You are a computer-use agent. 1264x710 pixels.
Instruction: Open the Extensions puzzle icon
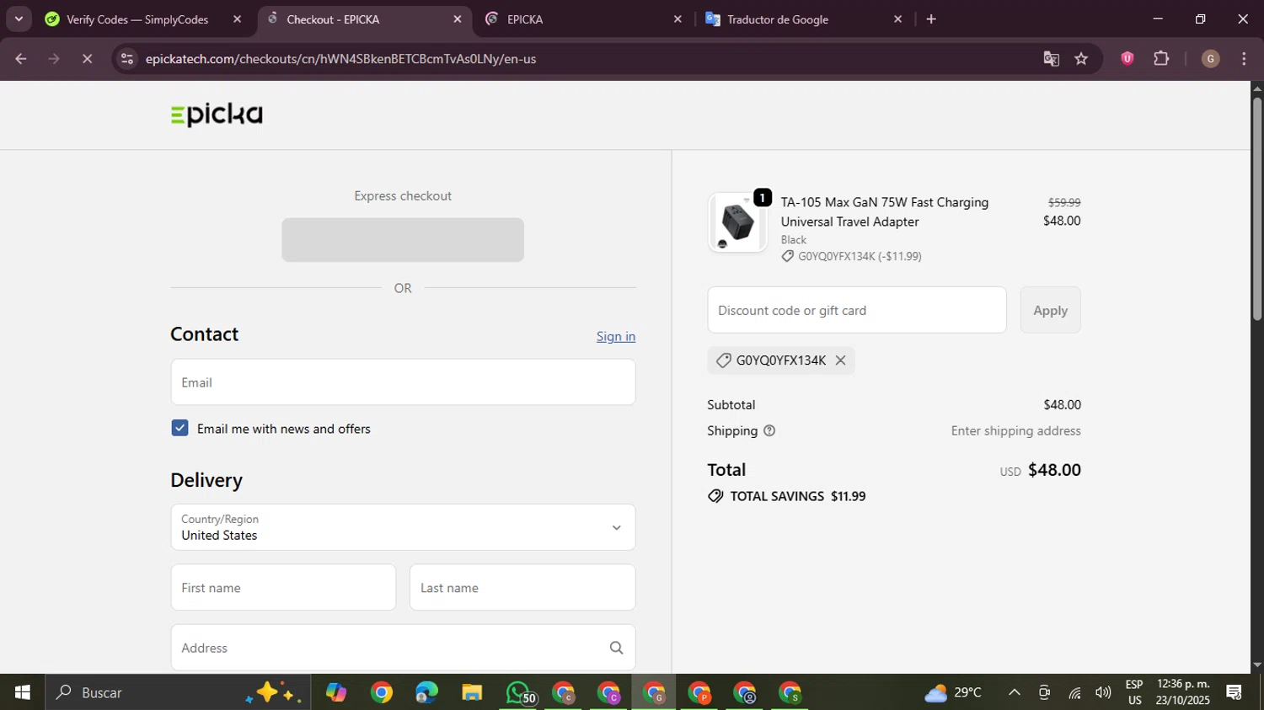pos(1161,59)
